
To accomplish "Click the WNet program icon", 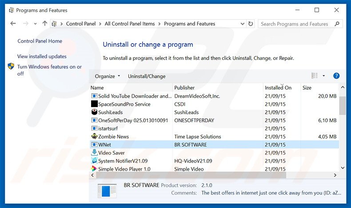I will (x=94, y=144).
